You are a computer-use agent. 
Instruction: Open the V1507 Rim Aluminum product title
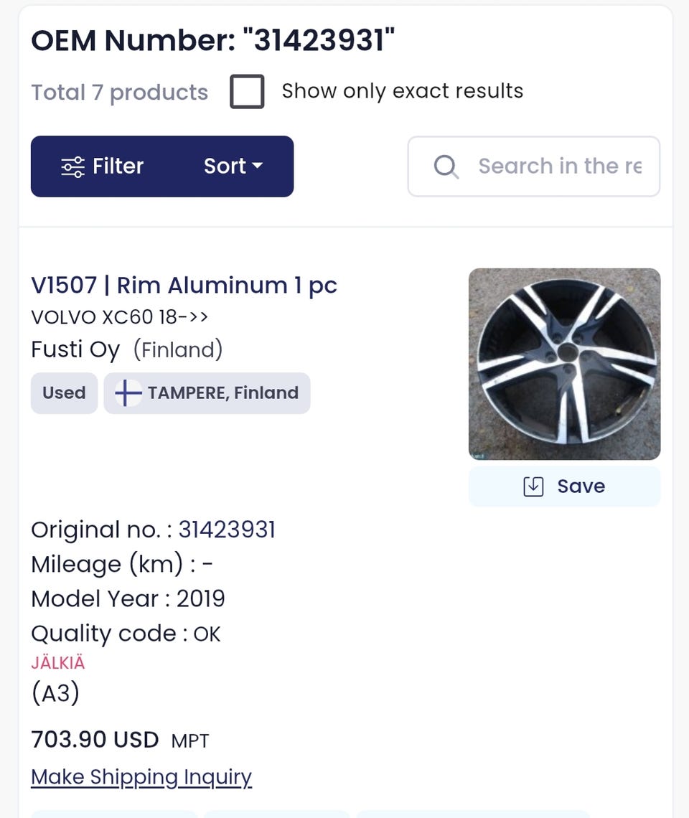[x=184, y=286]
